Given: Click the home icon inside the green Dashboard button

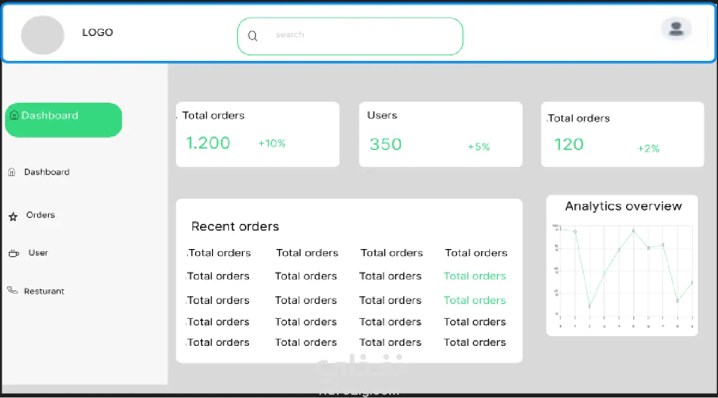Looking at the screenshot, I should (15, 115).
